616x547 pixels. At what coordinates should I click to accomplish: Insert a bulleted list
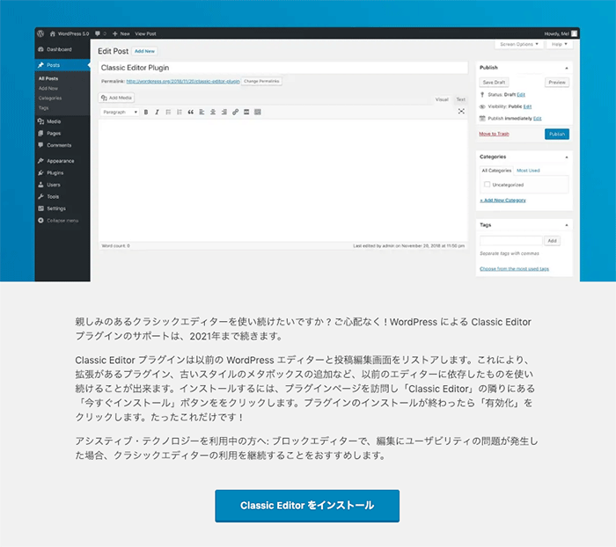click(168, 113)
